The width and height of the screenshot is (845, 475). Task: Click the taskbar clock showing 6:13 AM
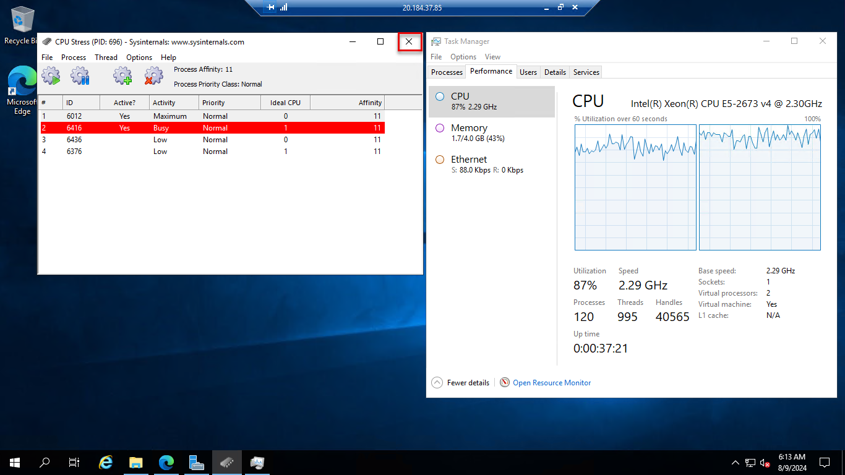click(792, 462)
